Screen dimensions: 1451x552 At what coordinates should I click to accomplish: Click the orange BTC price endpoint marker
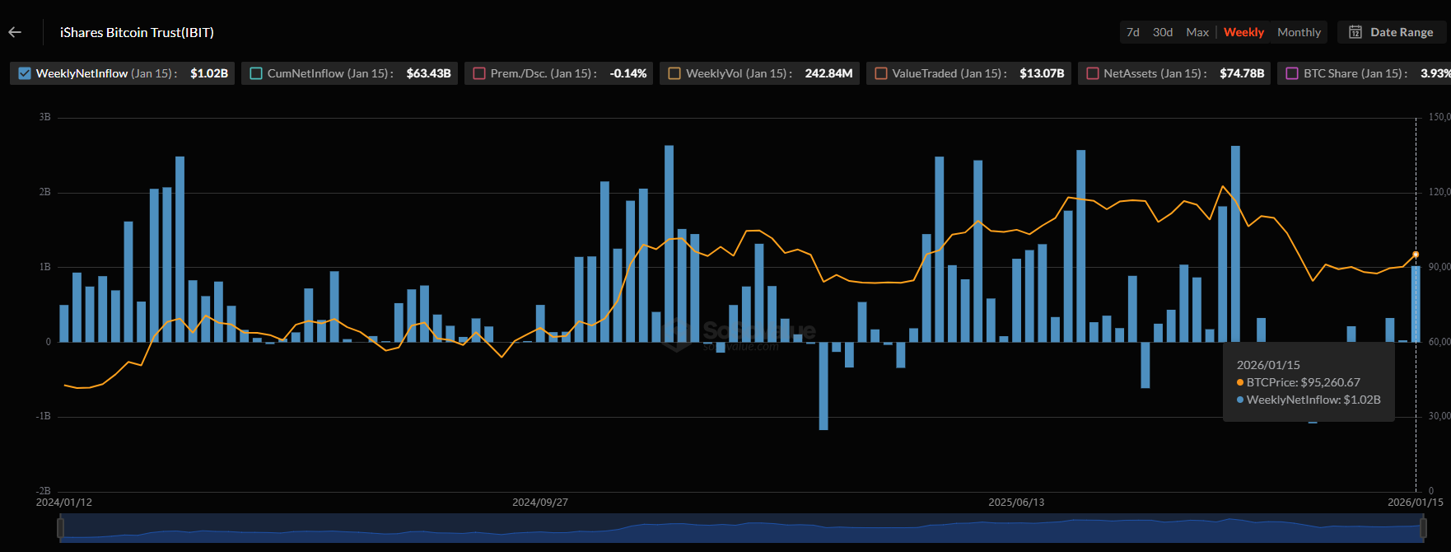tap(1416, 255)
